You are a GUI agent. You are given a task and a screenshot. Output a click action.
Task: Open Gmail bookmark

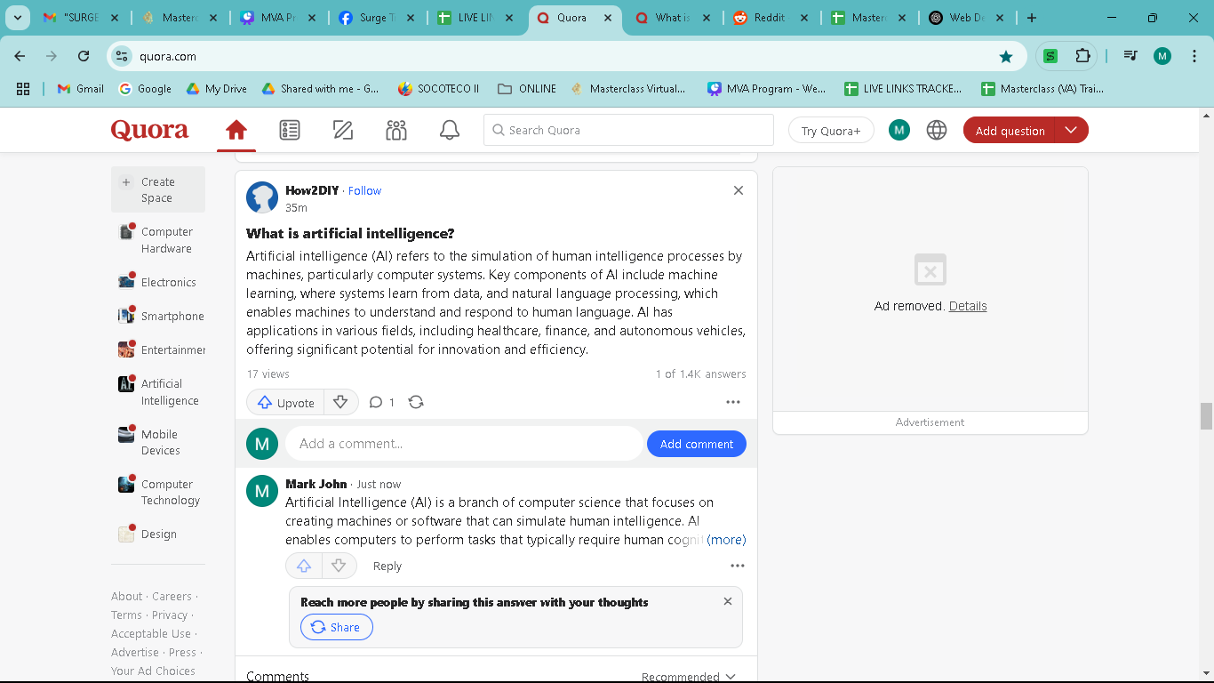pos(81,89)
